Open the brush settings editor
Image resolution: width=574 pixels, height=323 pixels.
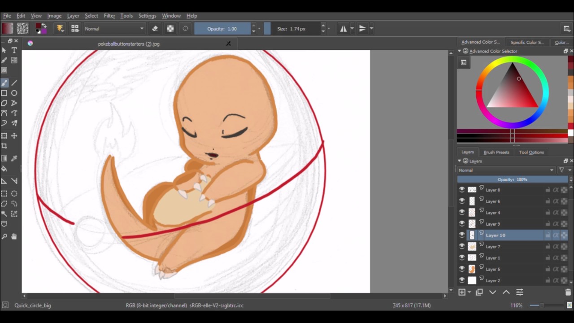60,29
